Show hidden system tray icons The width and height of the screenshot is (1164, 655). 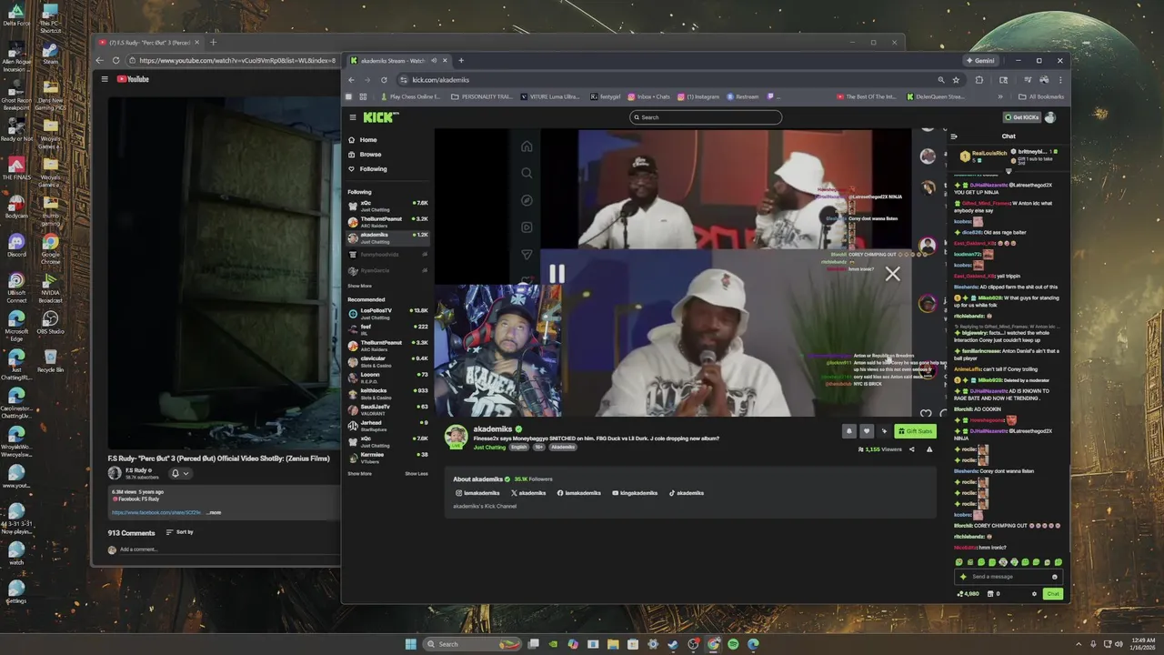pos(1079,644)
